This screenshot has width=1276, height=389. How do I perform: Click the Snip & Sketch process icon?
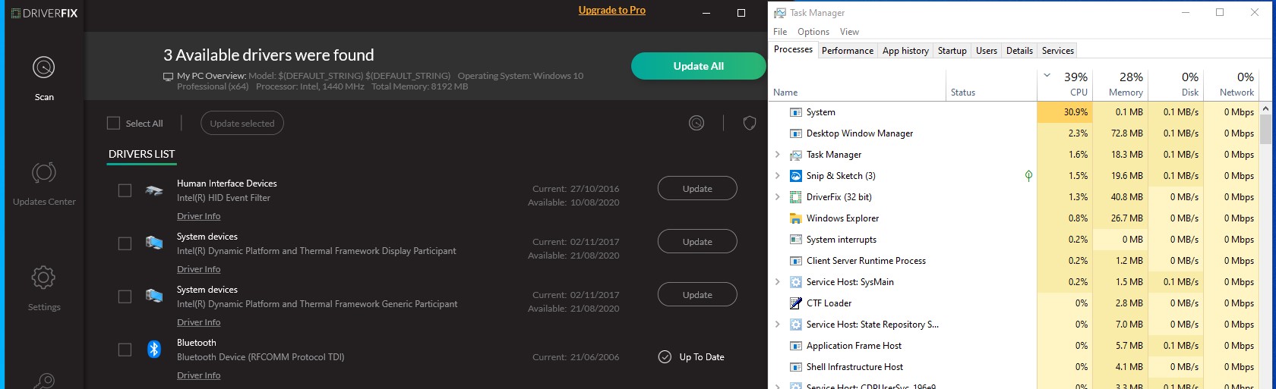pos(796,176)
